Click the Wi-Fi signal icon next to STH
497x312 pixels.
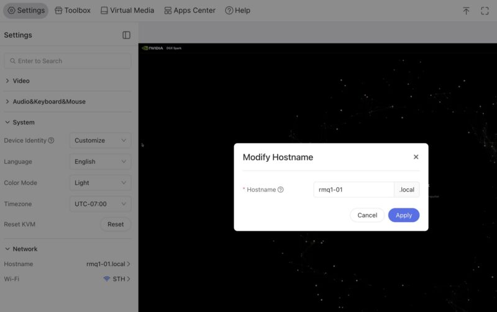(106, 279)
